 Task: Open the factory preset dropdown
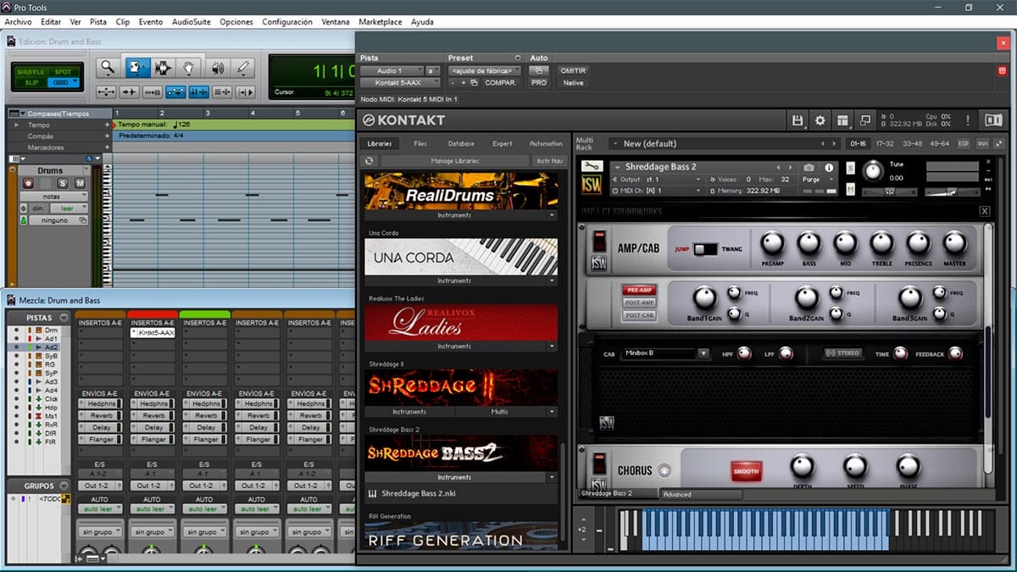click(485, 70)
